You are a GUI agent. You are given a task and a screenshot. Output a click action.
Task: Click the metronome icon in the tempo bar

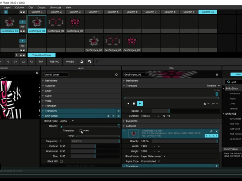(x=82, y=62)
